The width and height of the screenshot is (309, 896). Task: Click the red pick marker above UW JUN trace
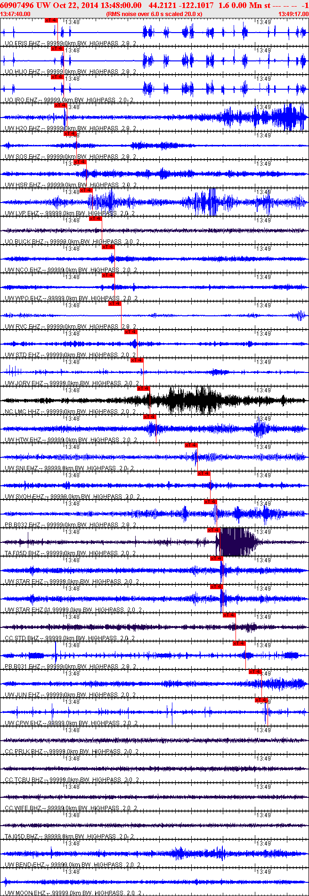tap(255, 672)
